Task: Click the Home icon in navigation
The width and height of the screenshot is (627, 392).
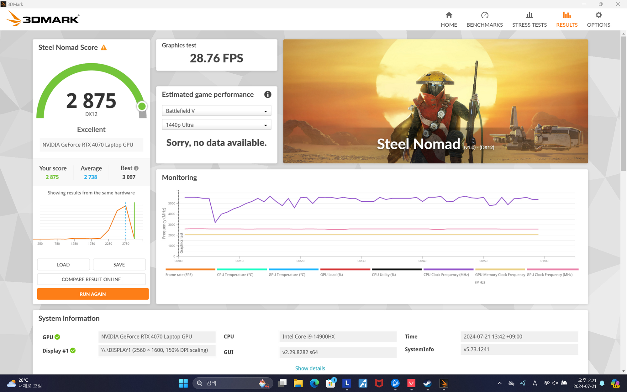Action: click(x=449, y=15)
